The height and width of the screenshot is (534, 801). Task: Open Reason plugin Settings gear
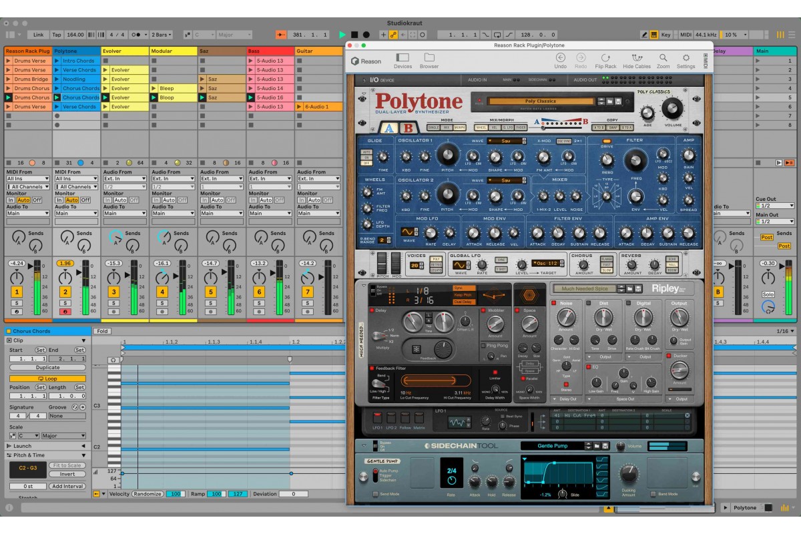pos(685,59)
